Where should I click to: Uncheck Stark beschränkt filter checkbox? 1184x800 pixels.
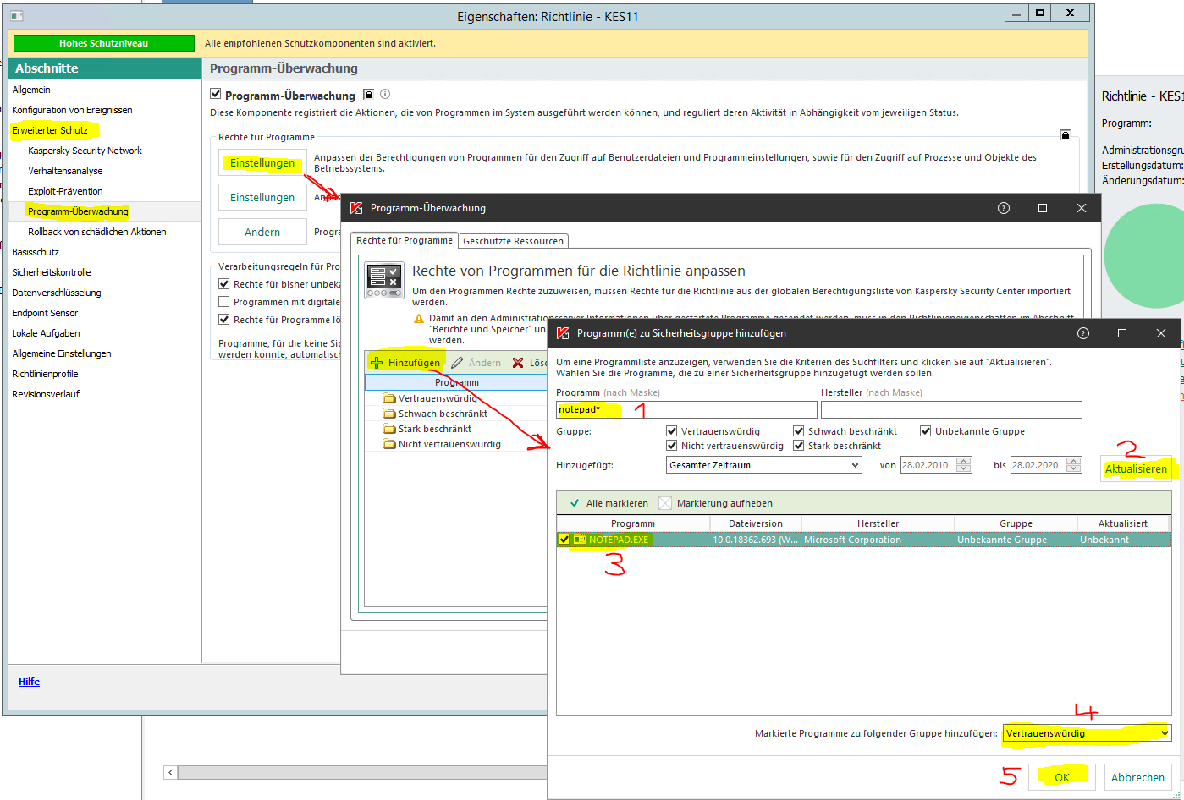(x=799, y=446)
